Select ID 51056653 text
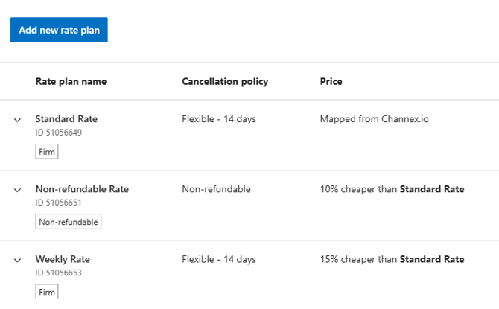The width and height of the screenshot is (499, 309). point(59,273)
